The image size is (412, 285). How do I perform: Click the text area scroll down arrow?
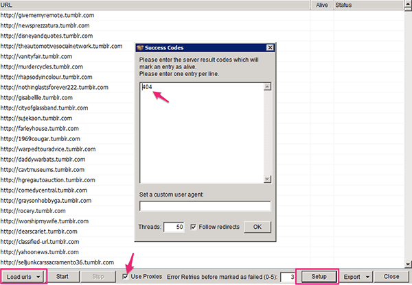267,179
